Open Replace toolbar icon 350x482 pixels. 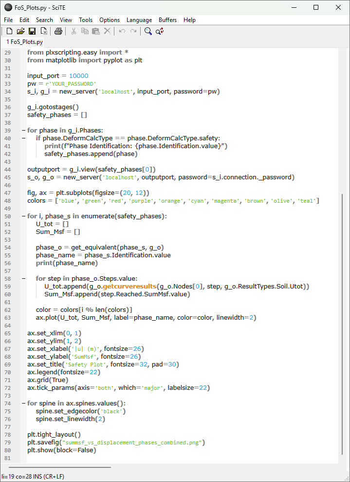coord(160,31)
